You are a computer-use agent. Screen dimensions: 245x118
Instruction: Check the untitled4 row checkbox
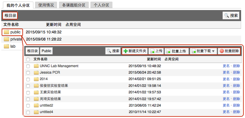tap(28, 112)
